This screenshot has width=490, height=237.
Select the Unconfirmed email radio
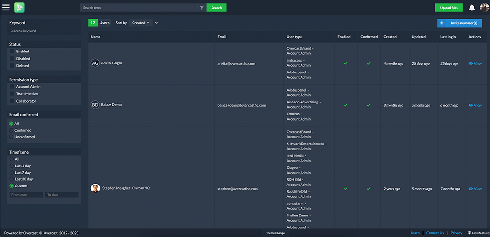[x=11, y=137]
